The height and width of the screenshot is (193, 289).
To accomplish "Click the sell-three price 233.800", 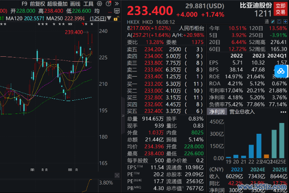I will click(154, 63).
